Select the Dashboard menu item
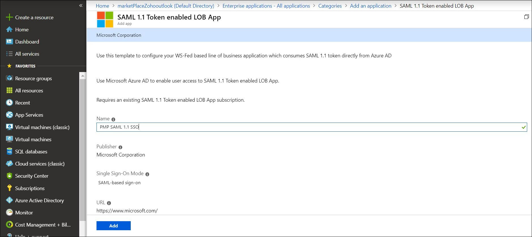 click(x=27, y=42)
